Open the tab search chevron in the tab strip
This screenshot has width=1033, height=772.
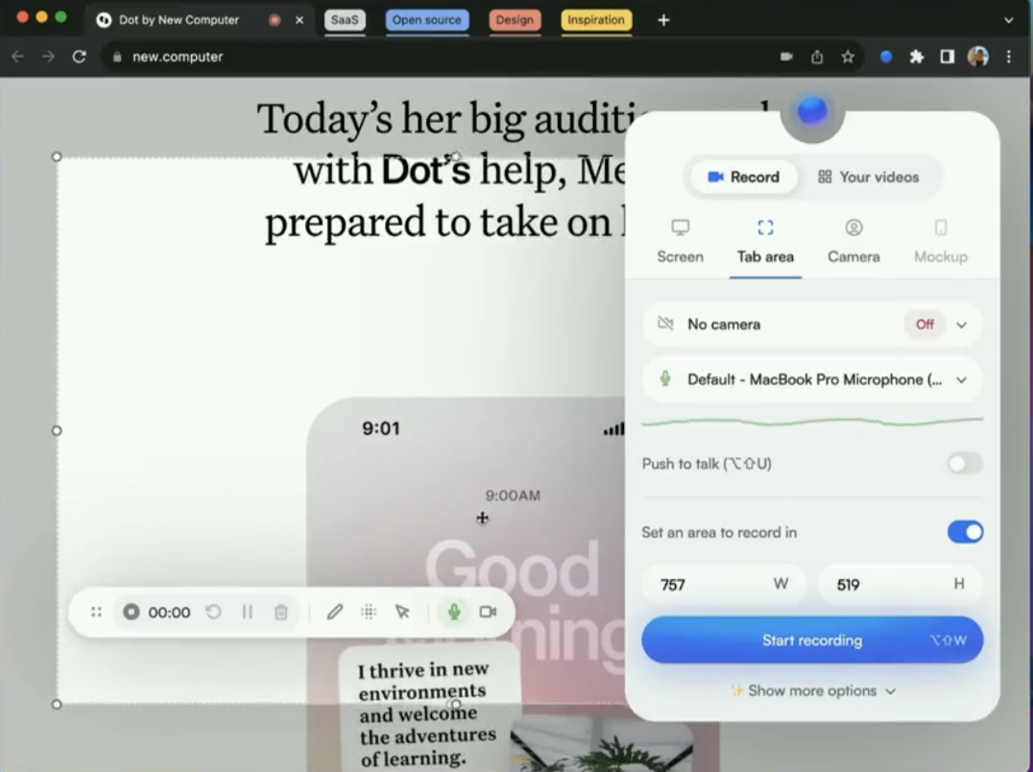point(1009,20)
